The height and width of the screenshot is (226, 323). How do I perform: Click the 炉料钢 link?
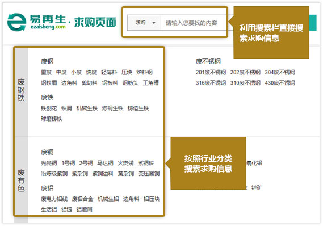[144, 72]
